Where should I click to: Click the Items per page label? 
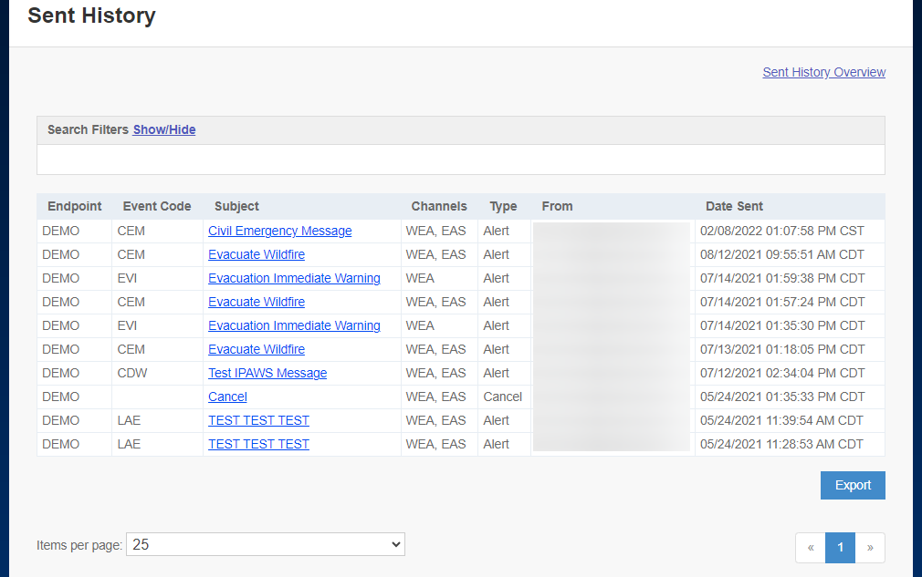click(79, 545)
